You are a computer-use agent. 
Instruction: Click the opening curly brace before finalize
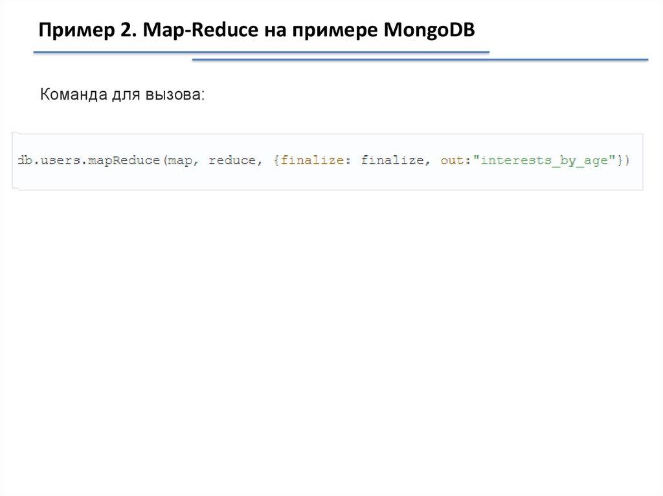click(276, 160)
